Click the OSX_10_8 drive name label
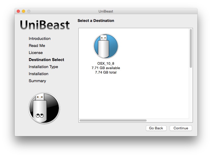The width and height of the screenshot is (212, 157). coord(106,64)
